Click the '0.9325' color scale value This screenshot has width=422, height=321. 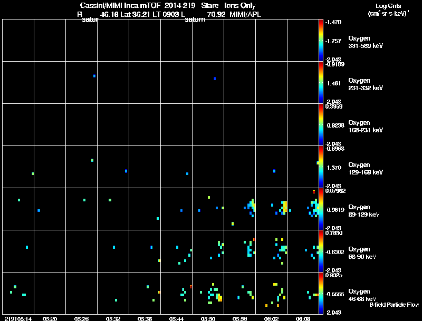[x=334, y=275]
